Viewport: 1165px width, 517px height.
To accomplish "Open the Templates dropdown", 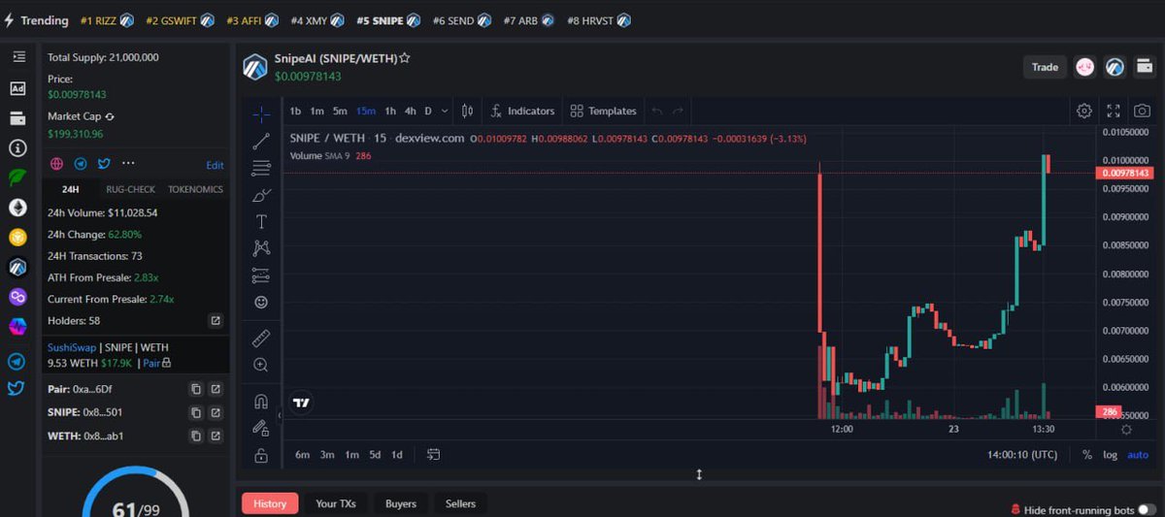I will (x=603, y=111).
